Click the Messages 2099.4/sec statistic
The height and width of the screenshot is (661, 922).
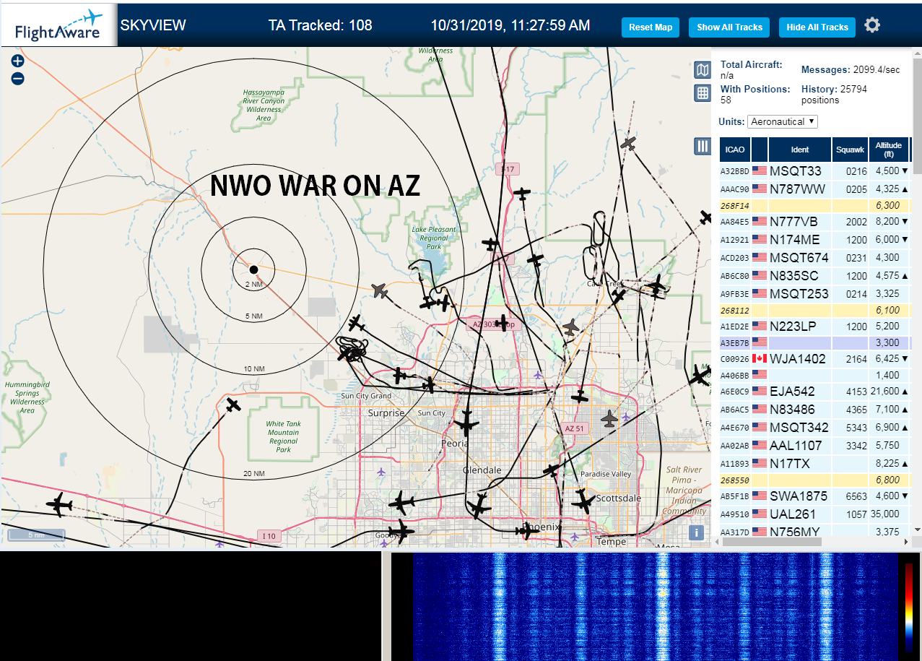point(851,70)
